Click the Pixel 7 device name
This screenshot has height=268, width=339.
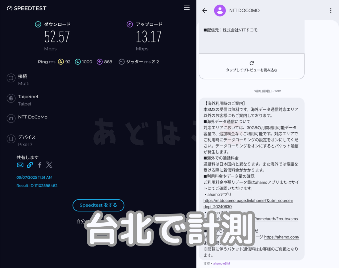pos(25,145)
